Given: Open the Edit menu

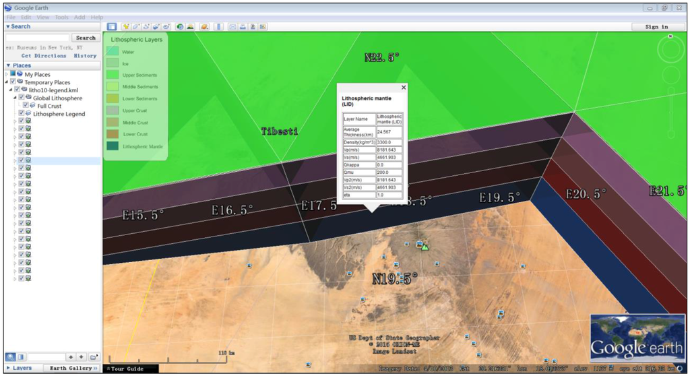Looking at the screenshot, I should click(x=26, y=17).
